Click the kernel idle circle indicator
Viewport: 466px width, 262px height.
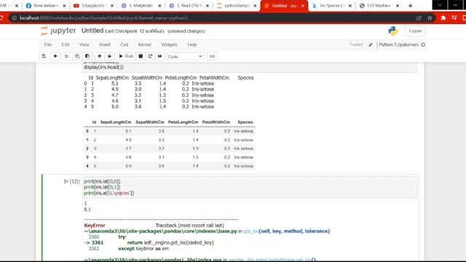click(423, 44)
